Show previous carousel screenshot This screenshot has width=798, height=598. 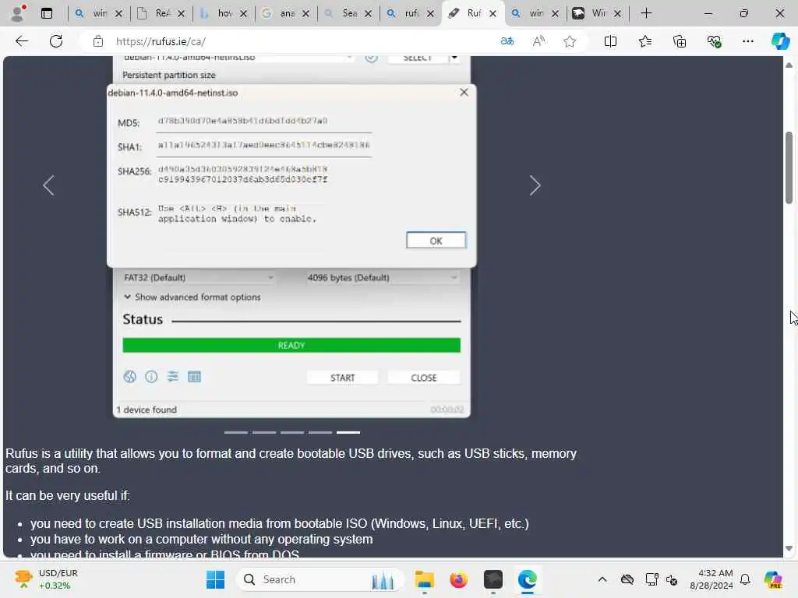pyautogui.click(x=48, y=185)
